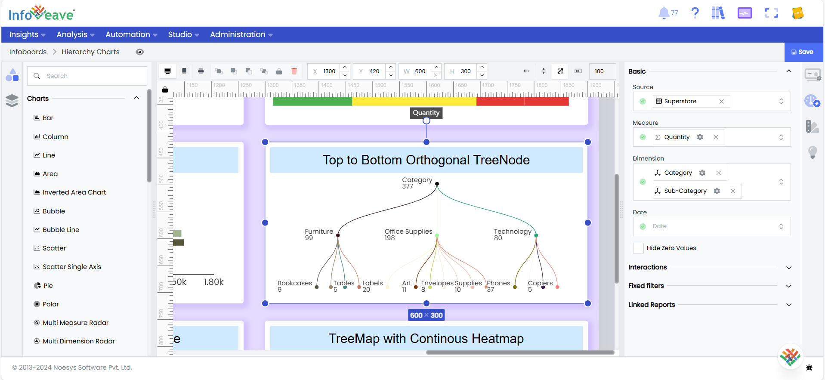
Task: Open widget shapes panel in left sidebar
Action: point(12,75)
